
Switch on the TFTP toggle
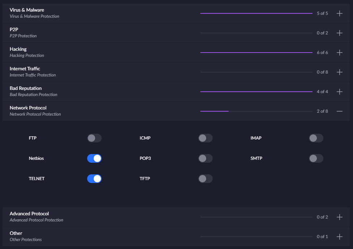205,179
